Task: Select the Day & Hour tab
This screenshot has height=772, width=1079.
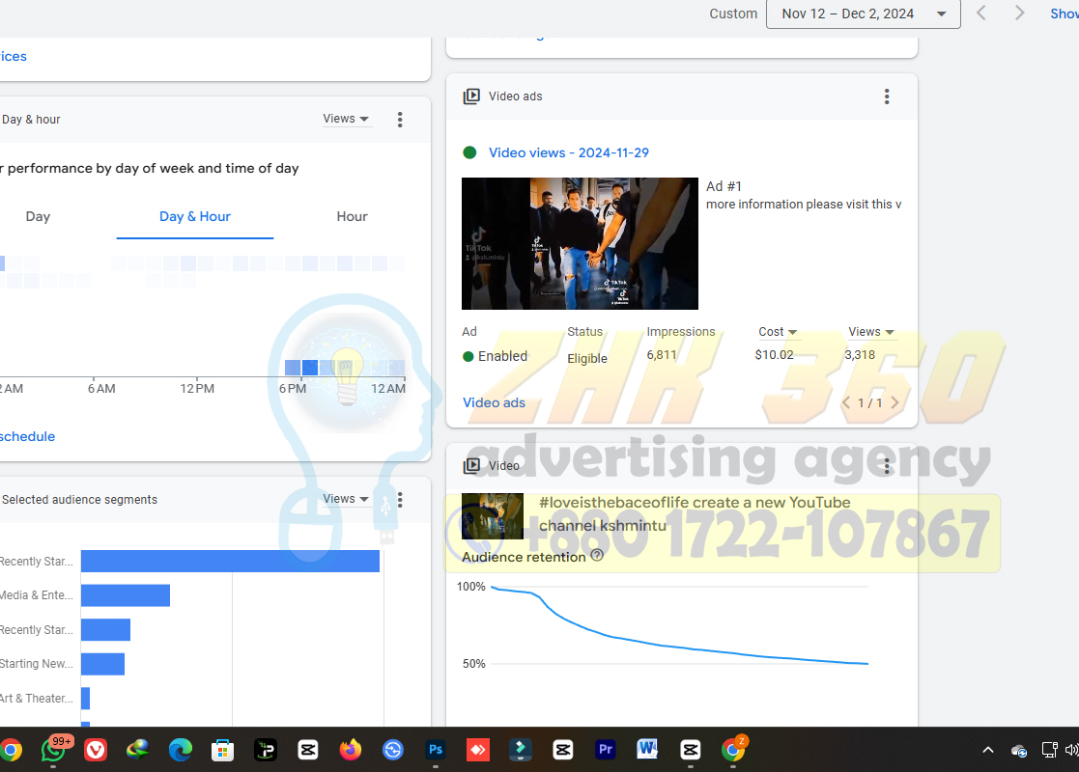Action: 195,216
